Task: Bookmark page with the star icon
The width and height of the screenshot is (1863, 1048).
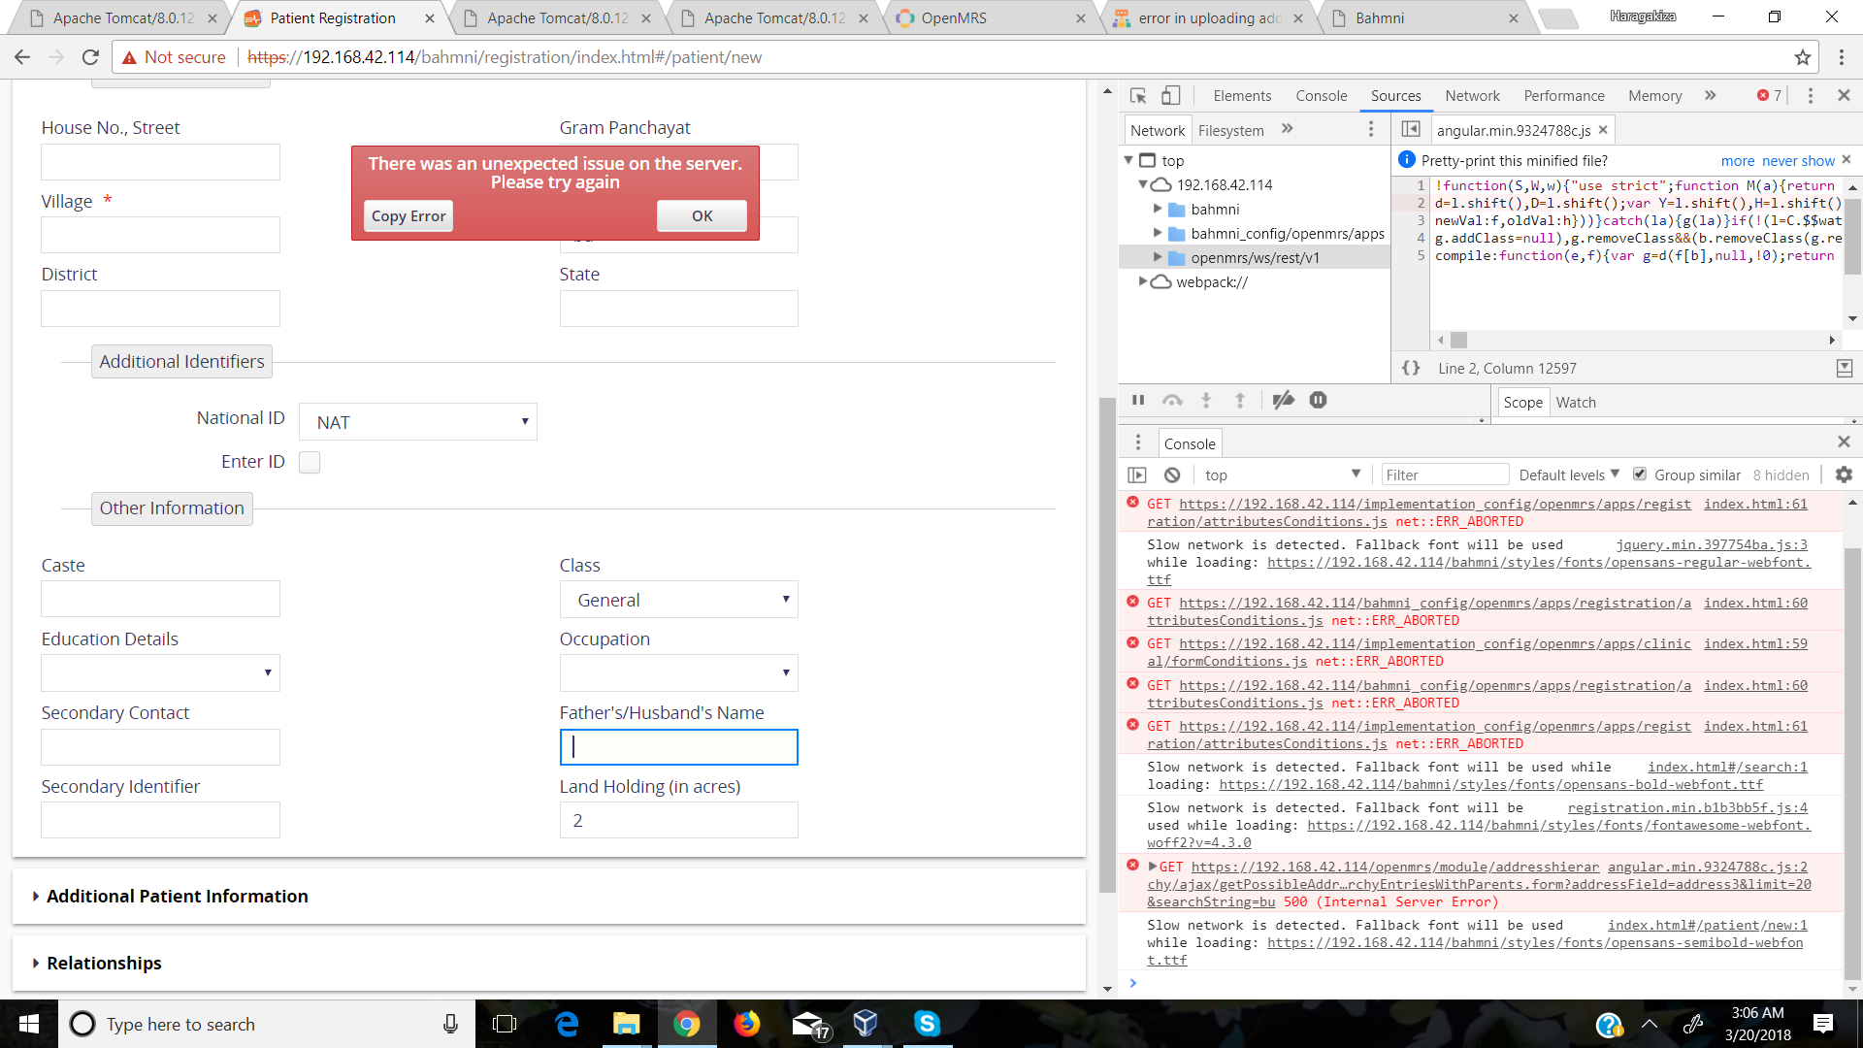Action: coord(1802,57)
